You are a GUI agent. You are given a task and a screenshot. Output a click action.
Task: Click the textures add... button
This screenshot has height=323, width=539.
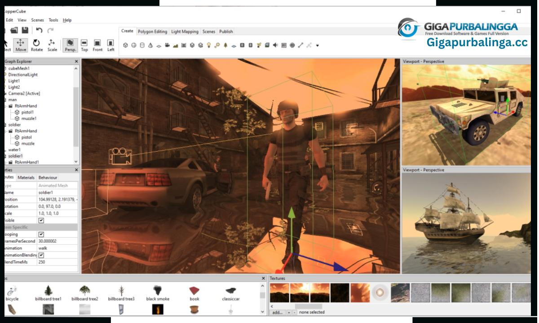(278, 312)
